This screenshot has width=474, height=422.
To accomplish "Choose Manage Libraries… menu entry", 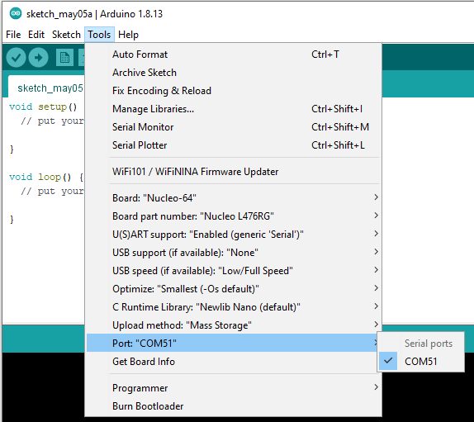I will click(233, 109).
